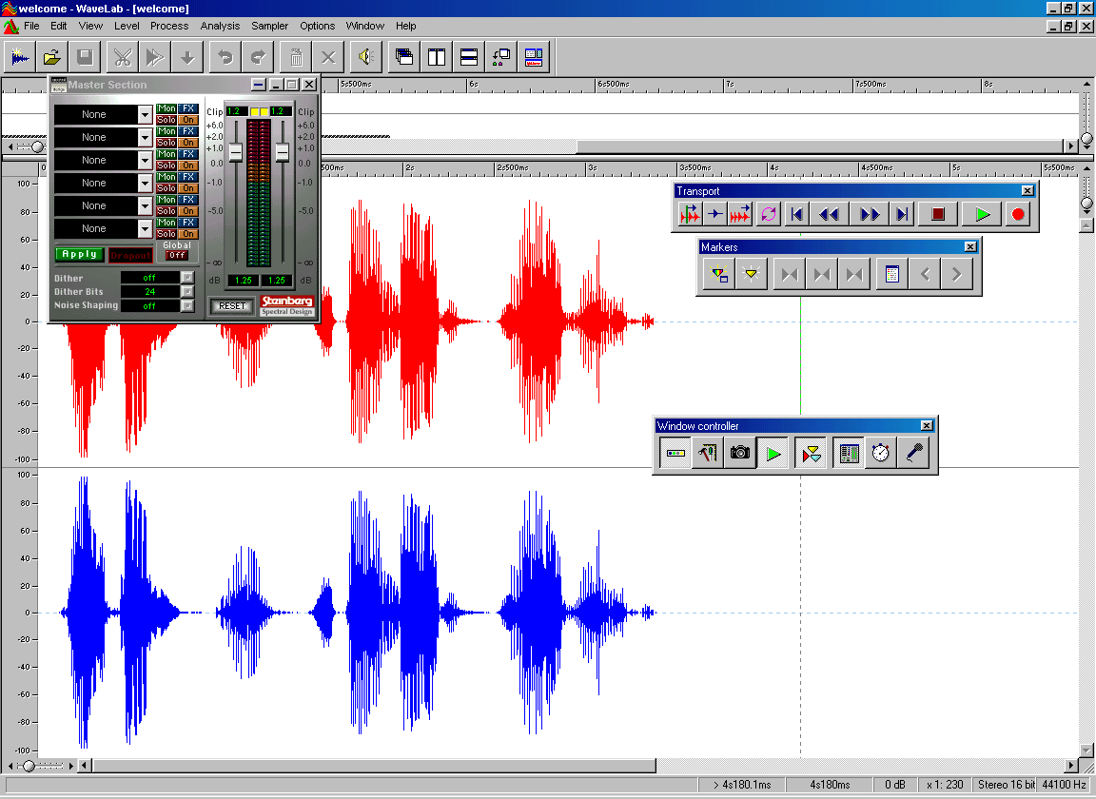Click the Apply button in Master Section
The width and height of the screenshot is (1096, 799).
tap(79, 255)
